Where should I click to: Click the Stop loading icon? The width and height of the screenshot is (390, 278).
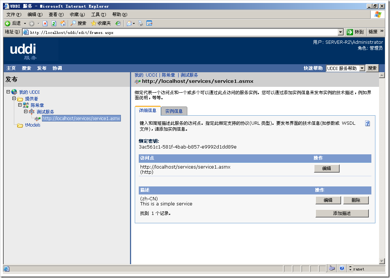tap(45, 24)
